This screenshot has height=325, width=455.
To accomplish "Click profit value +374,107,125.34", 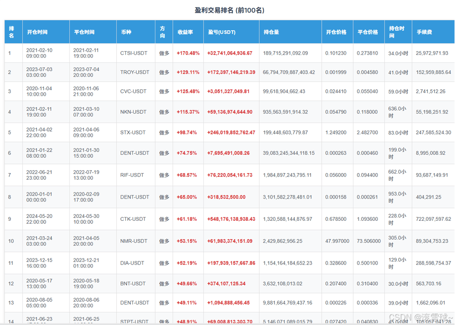I will [x=226, y=284].
